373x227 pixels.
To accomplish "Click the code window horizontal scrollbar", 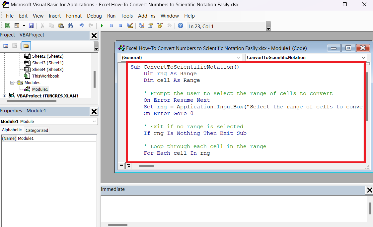I will [x=146, y=166].
